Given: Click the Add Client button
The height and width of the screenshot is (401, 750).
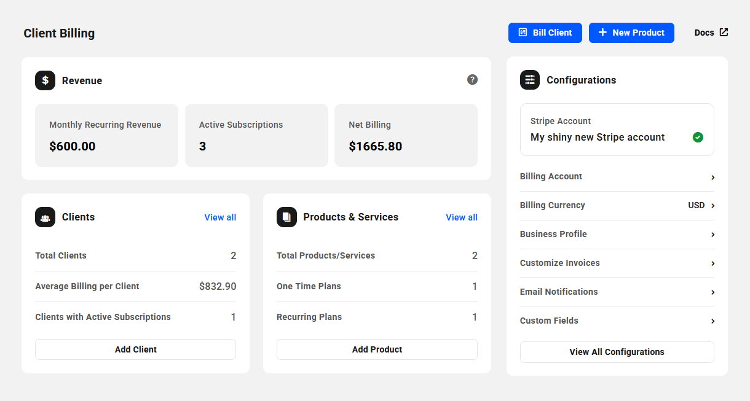Looking at the screenshot, I should coord(135,349).
